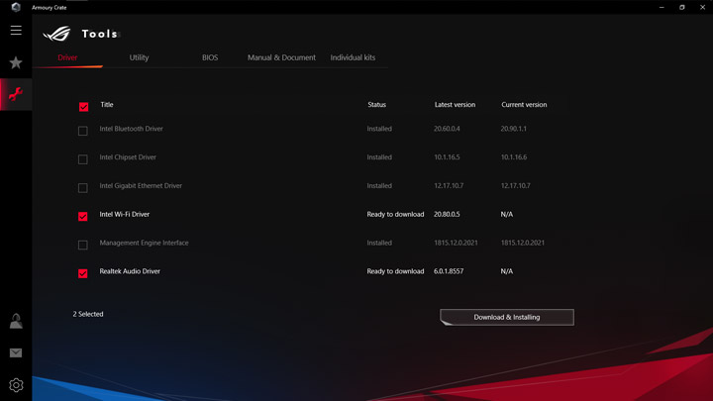Toggle the select-all Title checkbox
713x401 pixels.
tap(83, 107)
